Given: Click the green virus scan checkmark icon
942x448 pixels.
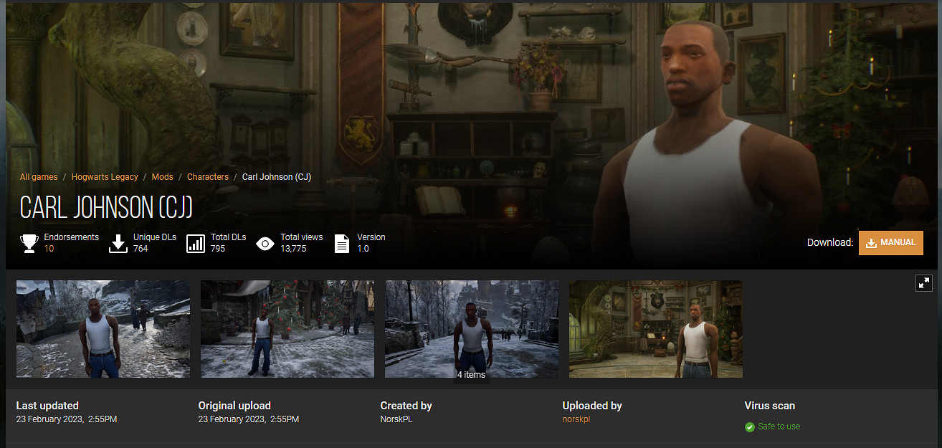Looking at the screenshot, I should point(750,426).
